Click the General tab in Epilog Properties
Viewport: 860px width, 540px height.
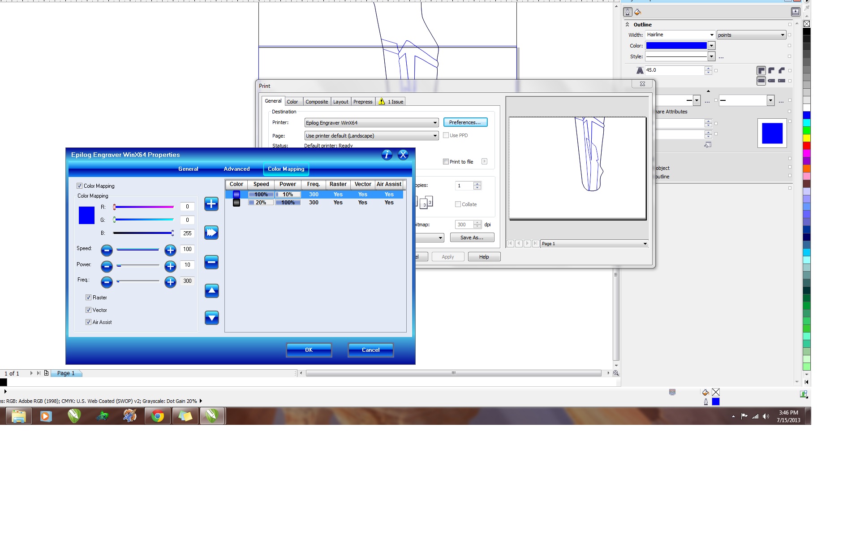pyautogui.click(x=188, y=168)
